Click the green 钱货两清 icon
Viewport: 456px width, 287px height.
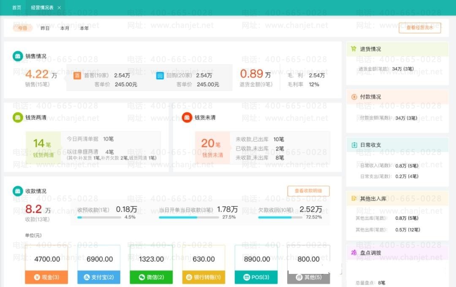18,117
